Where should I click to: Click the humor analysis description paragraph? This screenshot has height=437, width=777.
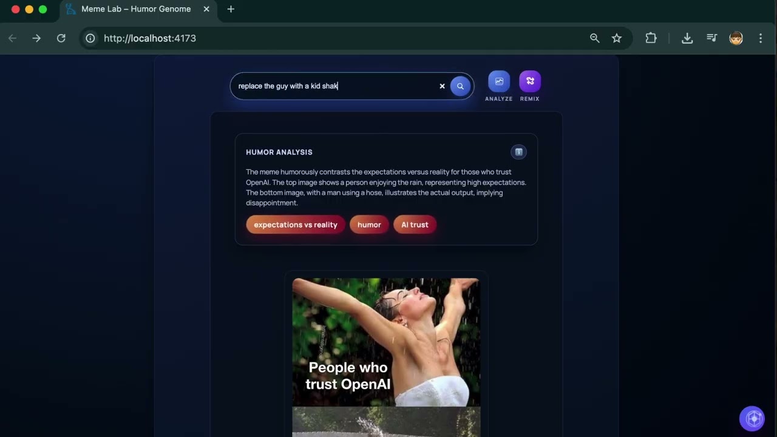386,188
